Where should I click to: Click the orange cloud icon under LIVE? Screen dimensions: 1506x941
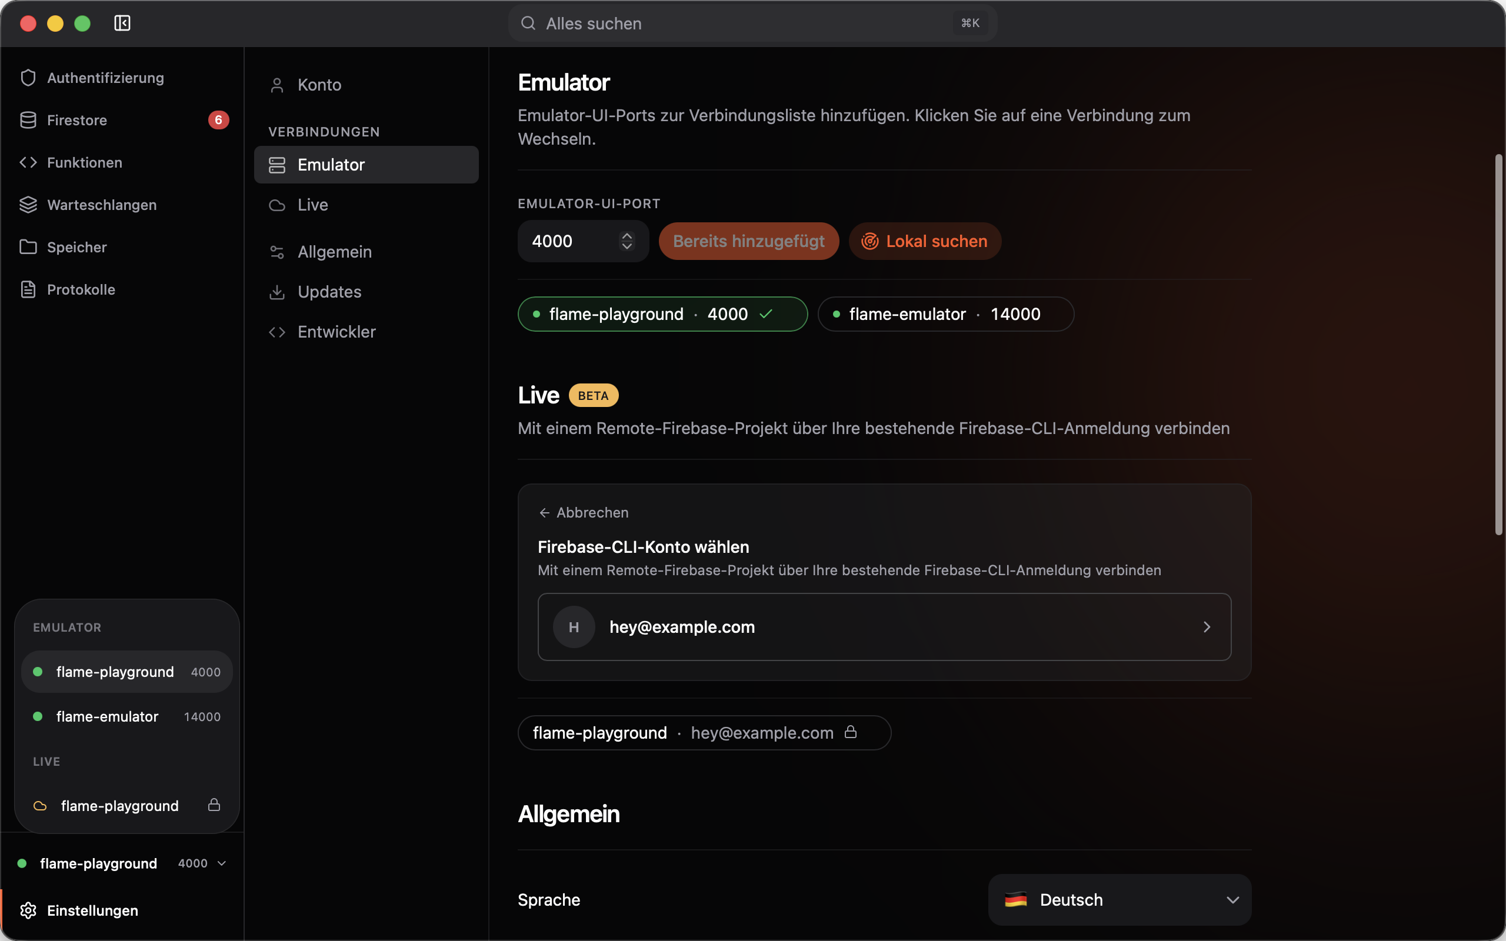pyautogui.click(x=40, y=806)
